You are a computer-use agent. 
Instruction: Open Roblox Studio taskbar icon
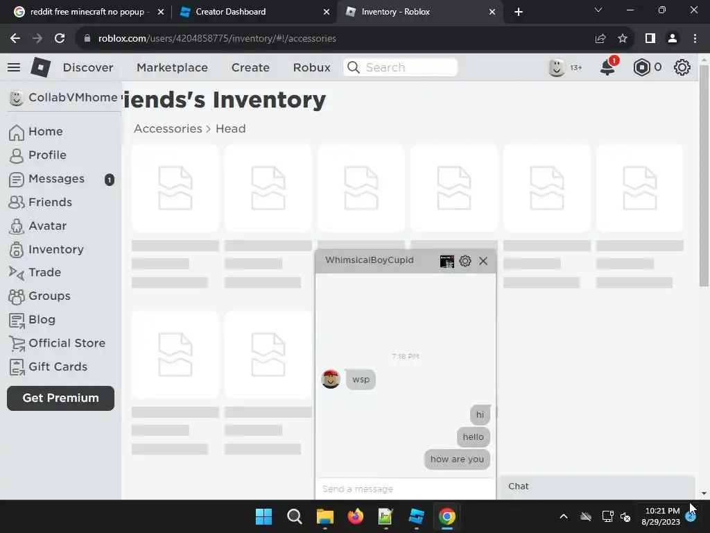click(x=416, y=516)
